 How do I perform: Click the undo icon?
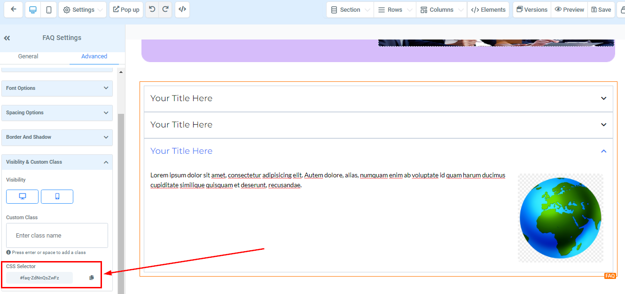click(152, 9)
